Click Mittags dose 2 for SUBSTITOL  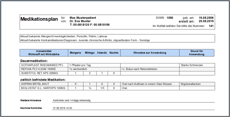90,73
